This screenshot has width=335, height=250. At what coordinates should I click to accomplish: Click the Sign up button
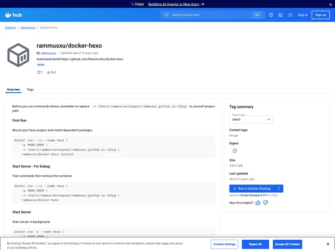point(320,15)
